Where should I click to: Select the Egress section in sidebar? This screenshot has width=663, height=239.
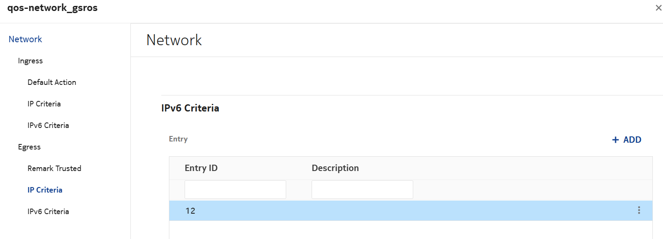[29, 147]
